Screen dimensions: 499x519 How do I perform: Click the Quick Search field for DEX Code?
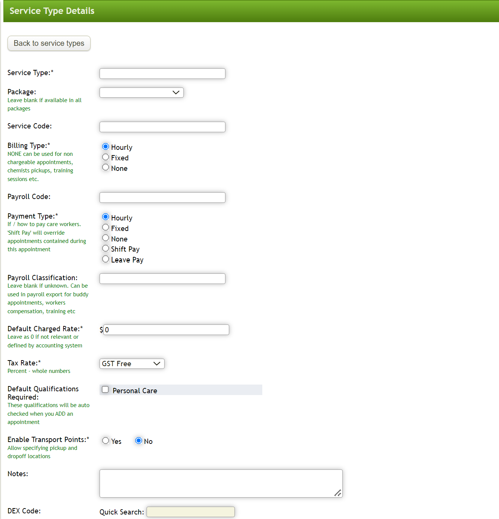pos(190,511)
